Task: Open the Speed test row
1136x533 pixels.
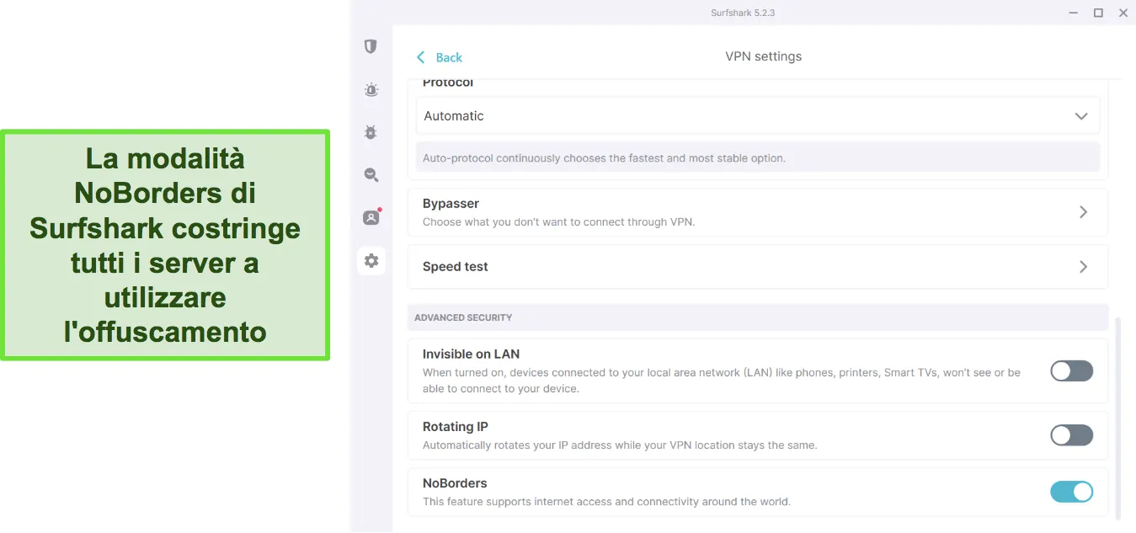Action: coord(757,267)
